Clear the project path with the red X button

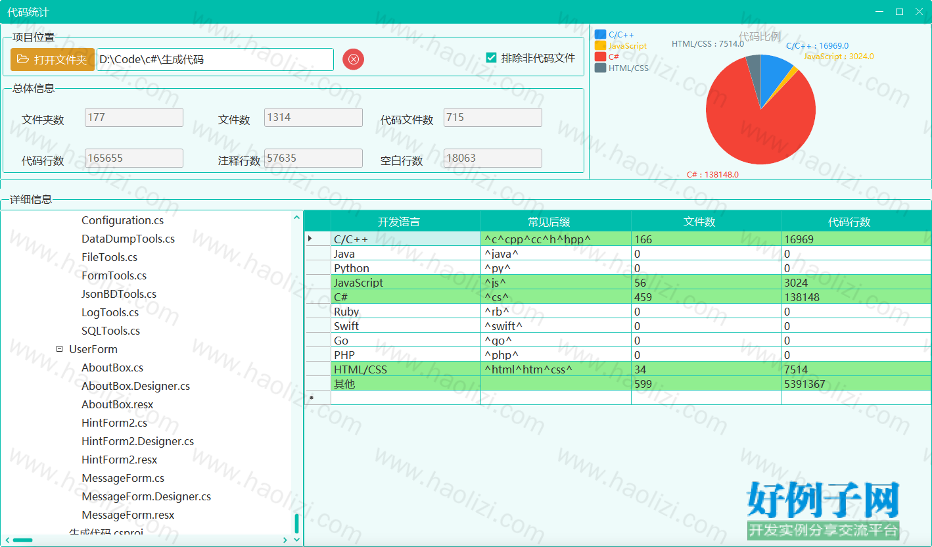tap(353, 59)
